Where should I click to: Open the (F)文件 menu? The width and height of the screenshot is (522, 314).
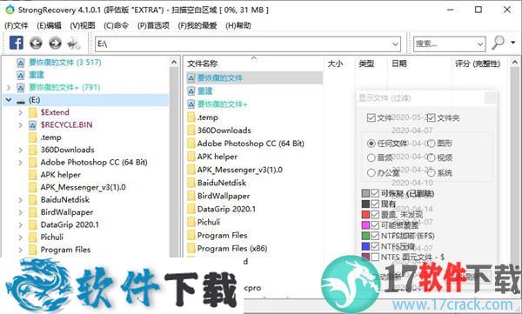pos(17,25)
